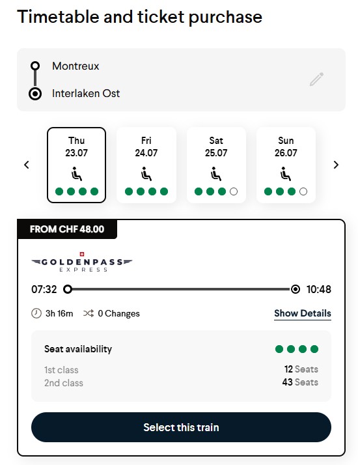Click the GoldenPass Express logo
The image size is (358, 465).
click(82, 262)
